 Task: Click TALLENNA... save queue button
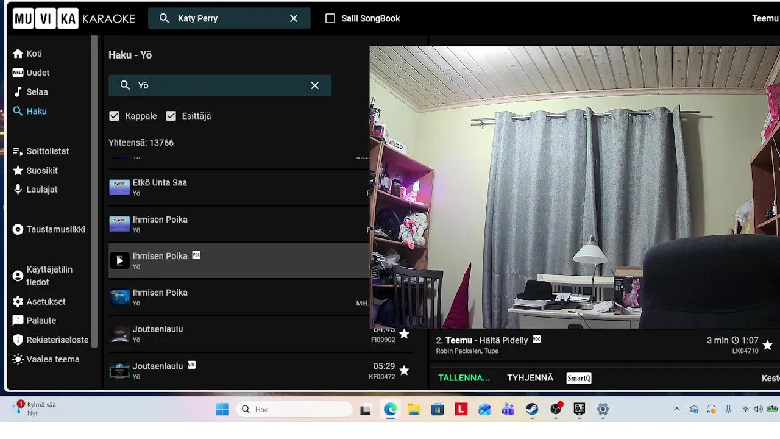464,378
